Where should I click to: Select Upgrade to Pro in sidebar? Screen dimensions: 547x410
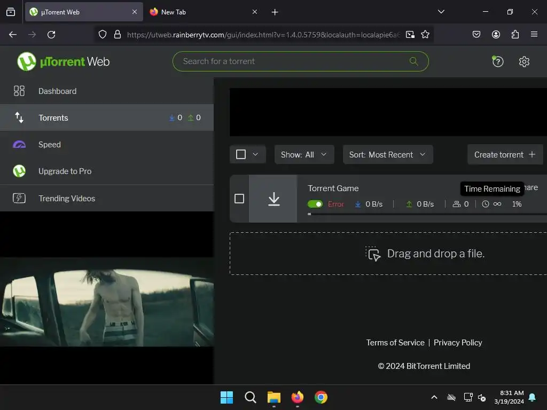[x=107, y=171]
